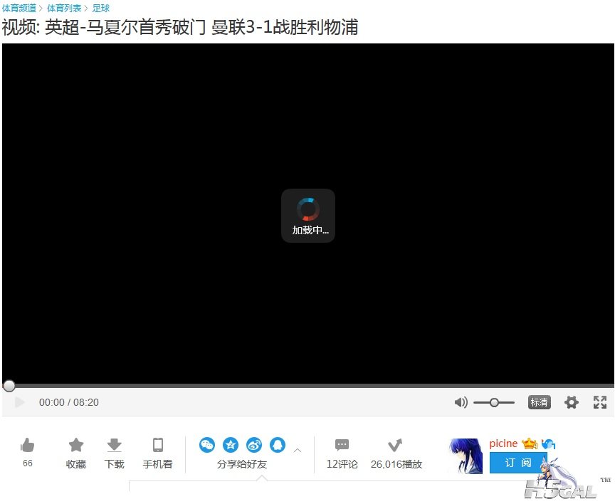Open uploader picine's avatar thumbnail
The width and height of the screenshot is (615, 504).
pos(466,456)
